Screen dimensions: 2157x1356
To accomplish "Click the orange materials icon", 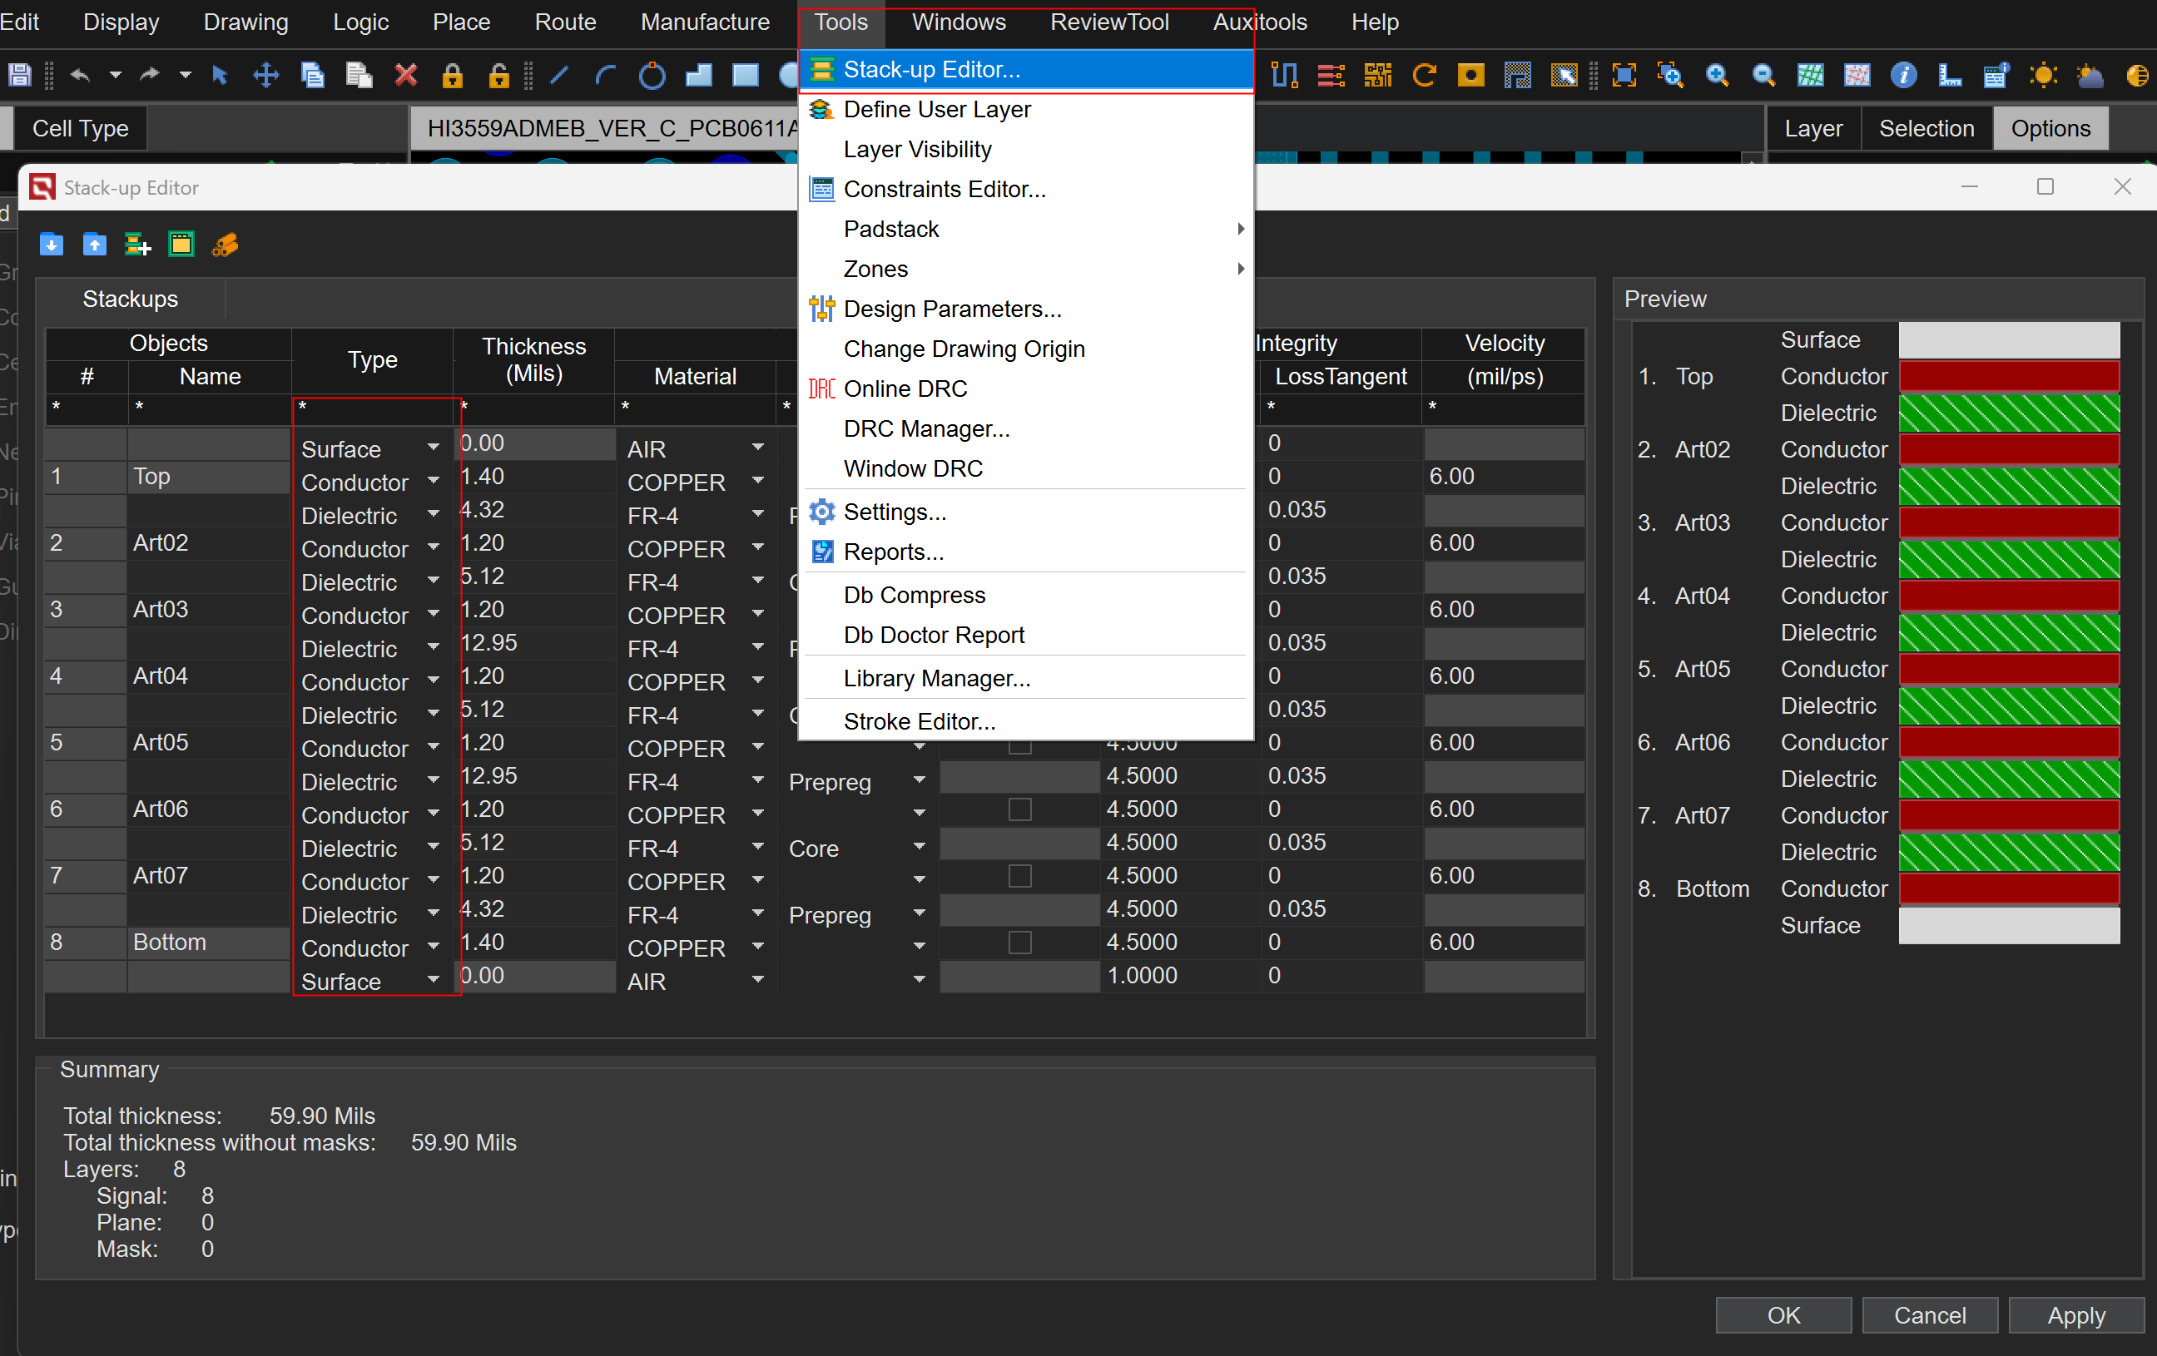I will tap(225, 245).
